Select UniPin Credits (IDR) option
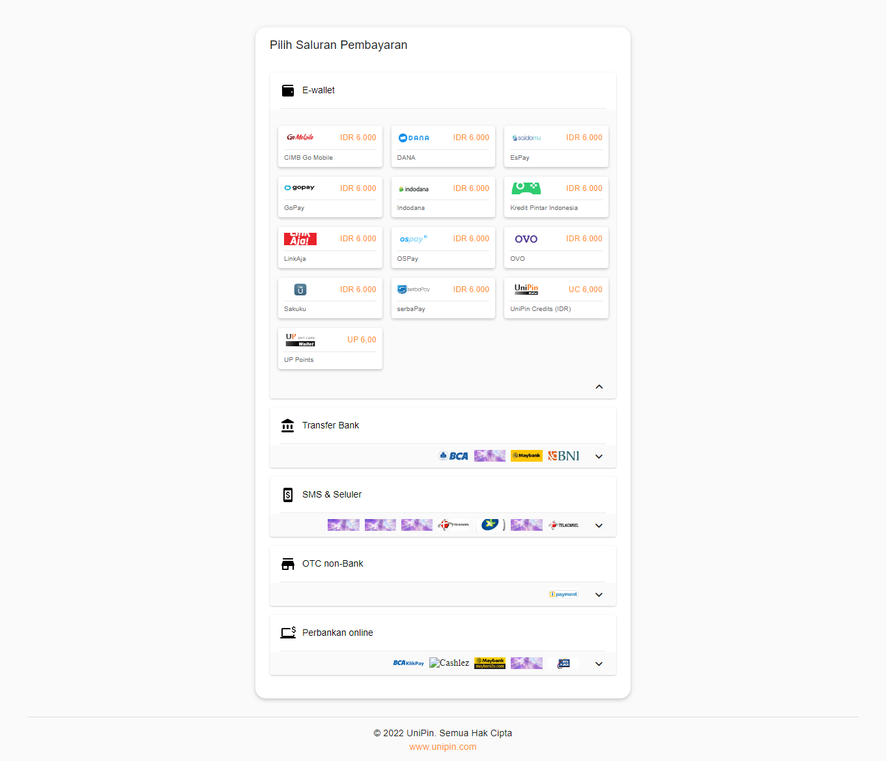This screenshot has width=886, height=761. [x=556, y=298]
